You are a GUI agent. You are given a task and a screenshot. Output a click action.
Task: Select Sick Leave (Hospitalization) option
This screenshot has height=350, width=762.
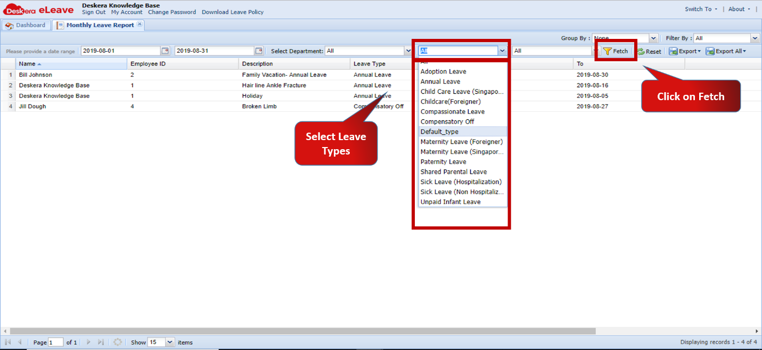[463, 182]
